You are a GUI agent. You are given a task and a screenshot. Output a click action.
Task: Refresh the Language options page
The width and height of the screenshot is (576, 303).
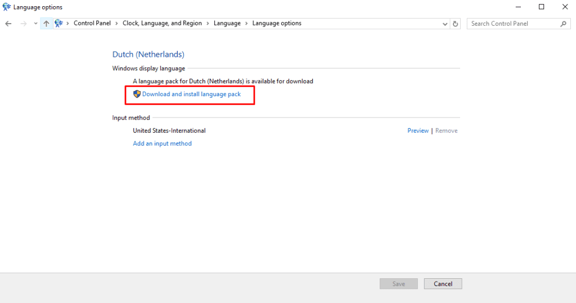pos(456,24)
